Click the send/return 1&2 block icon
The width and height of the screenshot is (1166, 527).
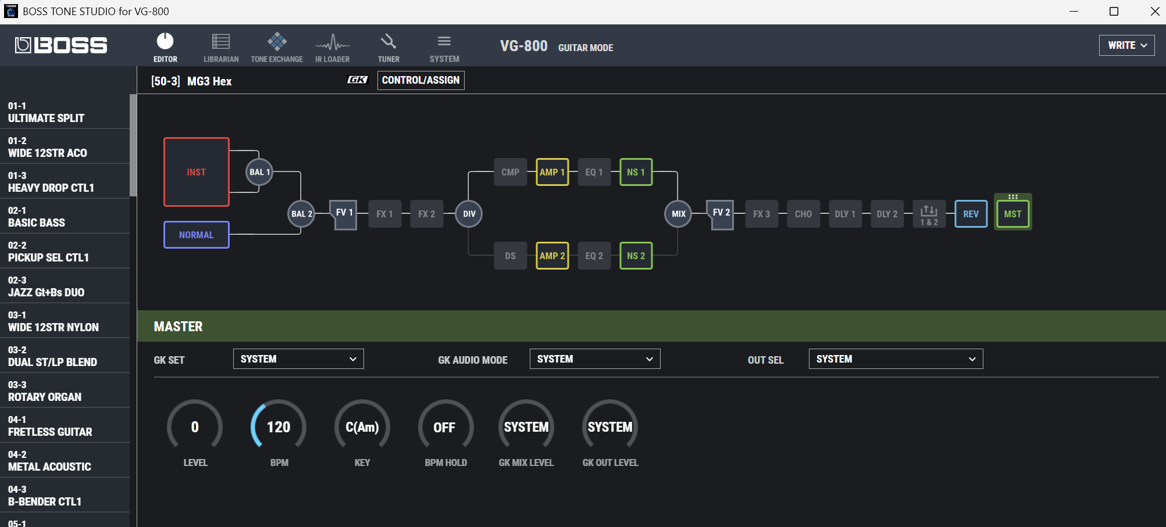(x=929, y=214)
